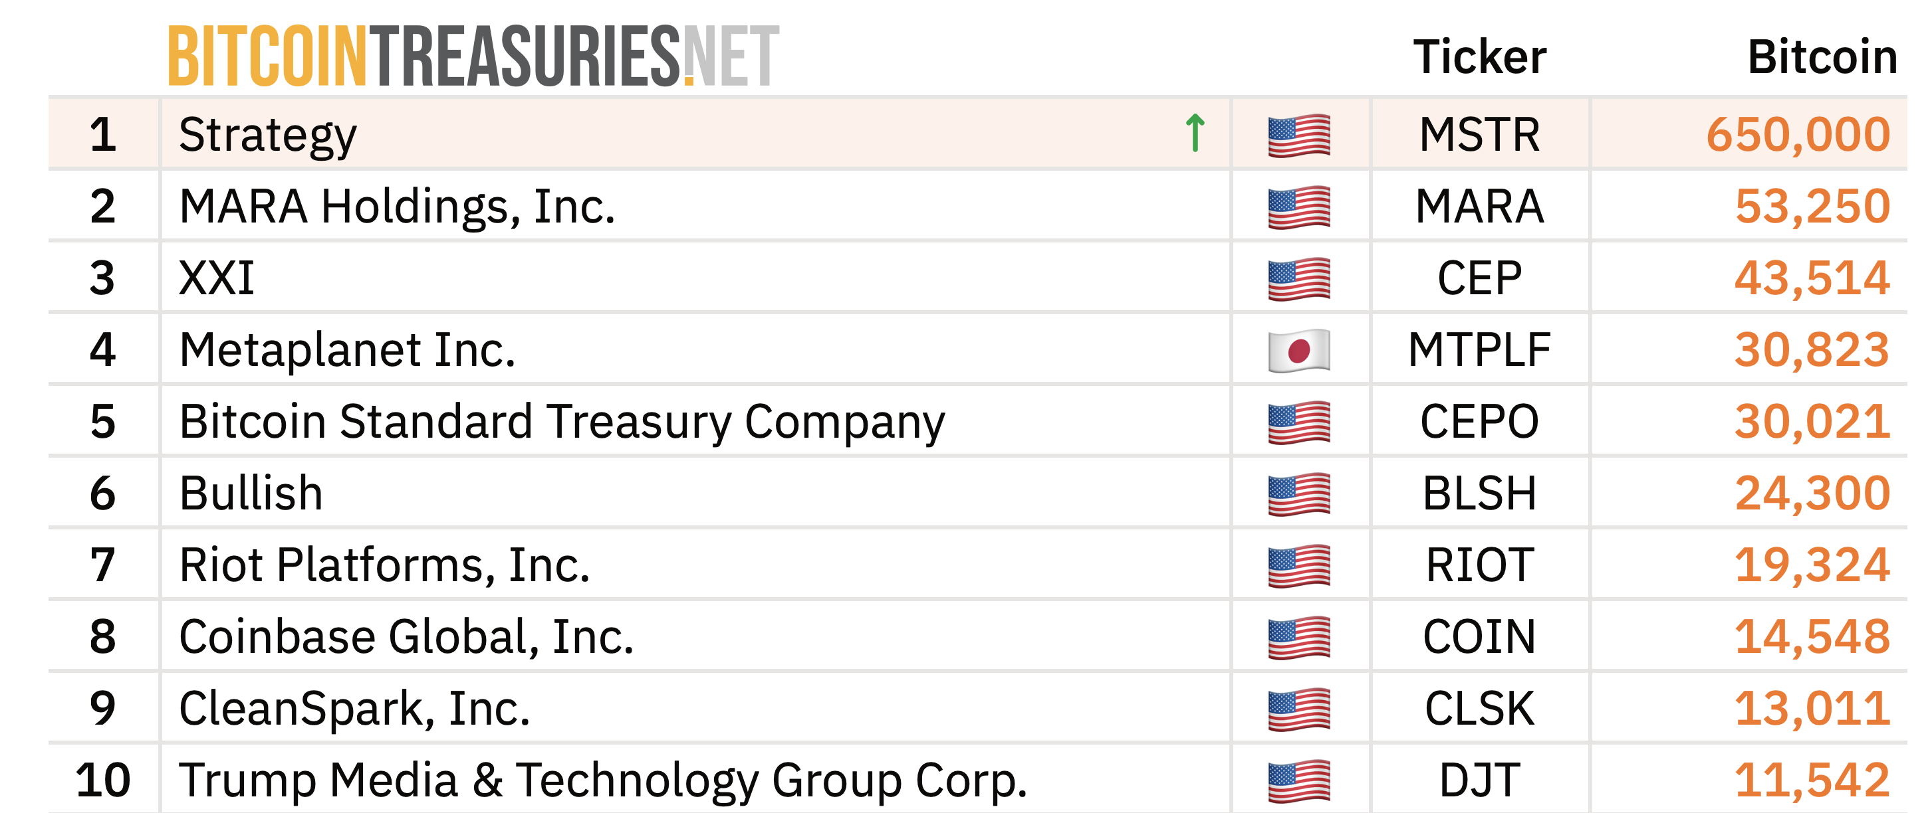Click the Japan flag next to Metaplanet

(x=1299, y=350)
